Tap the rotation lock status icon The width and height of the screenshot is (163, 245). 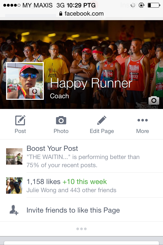pos(141,5)
